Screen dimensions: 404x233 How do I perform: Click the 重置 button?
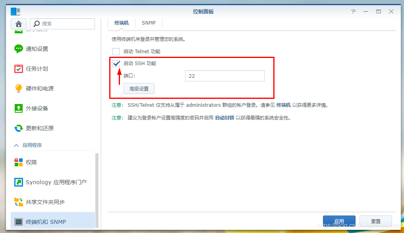tap(376, 221)
